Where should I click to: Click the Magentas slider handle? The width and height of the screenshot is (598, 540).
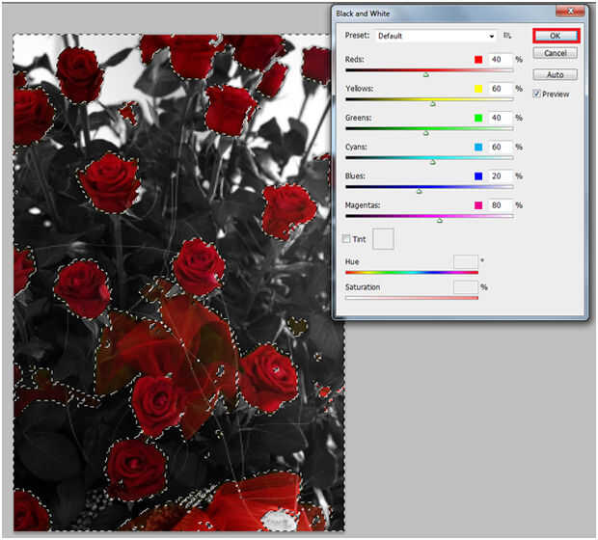[440, 220]
